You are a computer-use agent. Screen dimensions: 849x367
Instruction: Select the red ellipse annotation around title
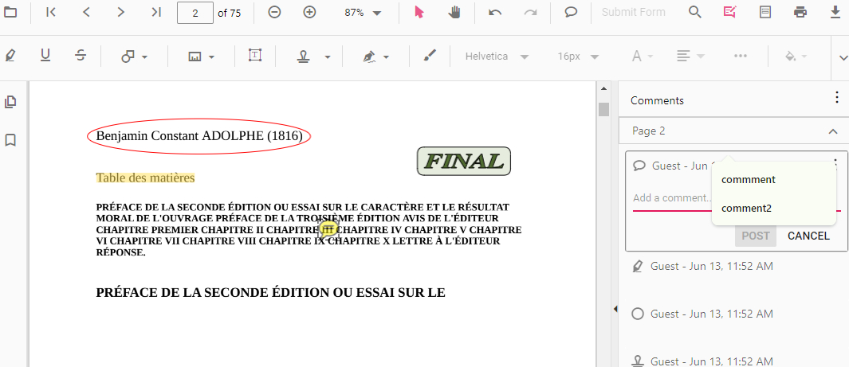click(199, 136)
